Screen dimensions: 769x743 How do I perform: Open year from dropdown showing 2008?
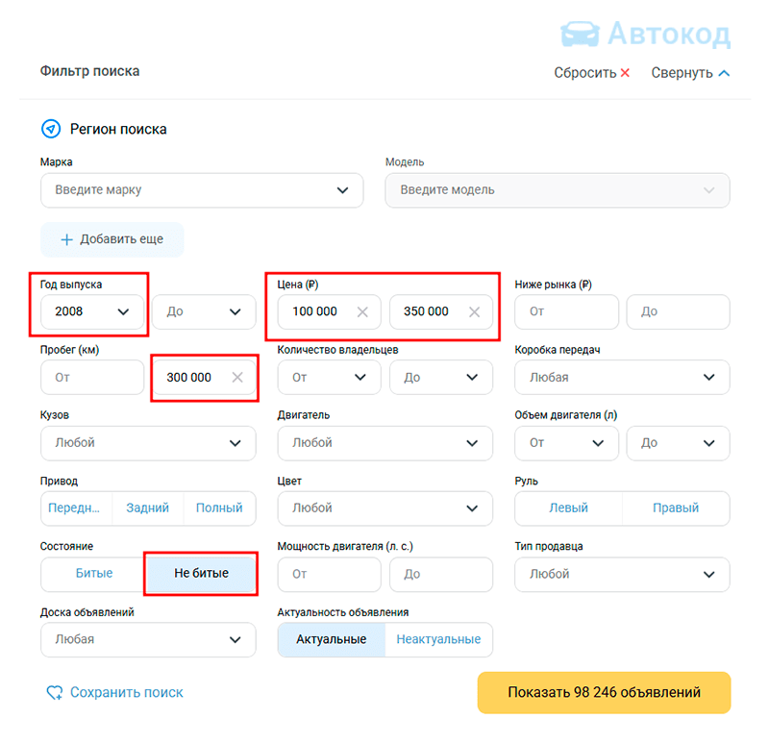[x=92, y=312]
